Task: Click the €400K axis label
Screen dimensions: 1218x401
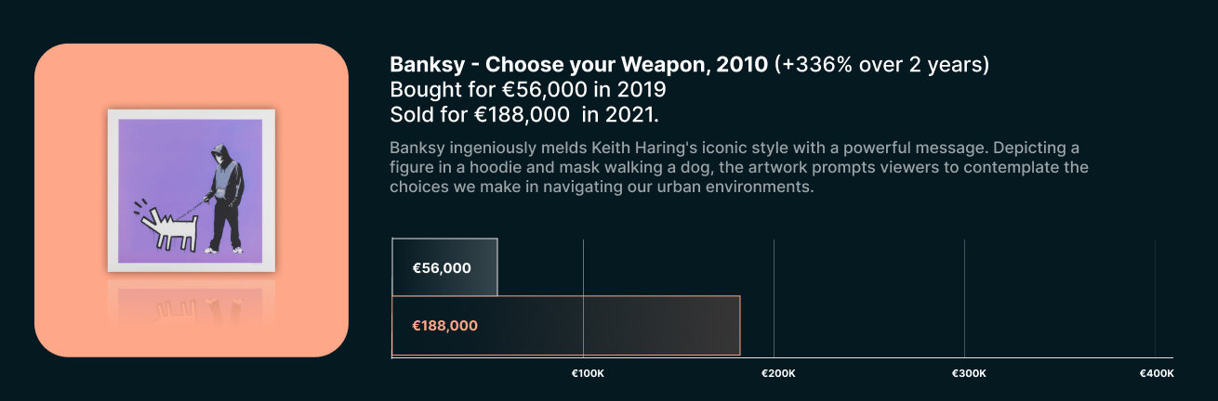Action: click(x=1157, y=373)
